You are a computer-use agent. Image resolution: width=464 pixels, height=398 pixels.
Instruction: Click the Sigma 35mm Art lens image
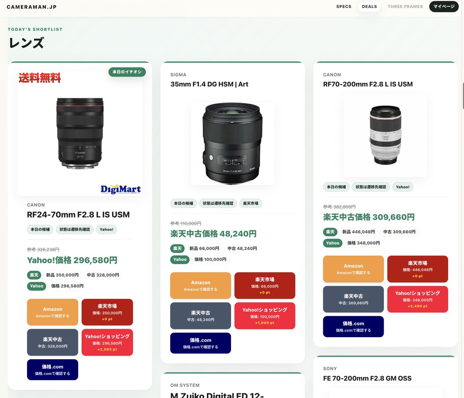tap(233, 143)
